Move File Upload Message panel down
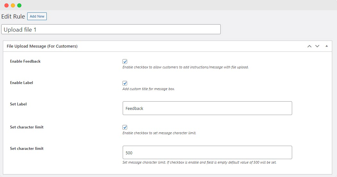Image resolution: width=337 pixels, height=177 pixels. pos(317,46)
